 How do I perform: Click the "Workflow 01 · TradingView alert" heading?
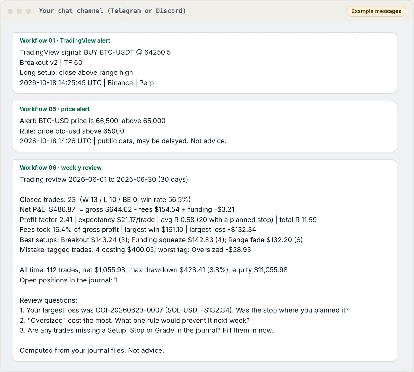(65, 40)
